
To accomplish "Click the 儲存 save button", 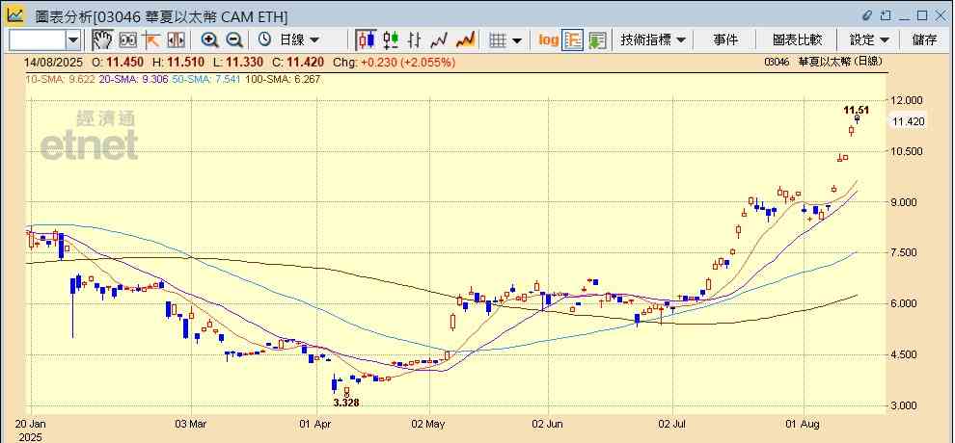I will 924,40.
